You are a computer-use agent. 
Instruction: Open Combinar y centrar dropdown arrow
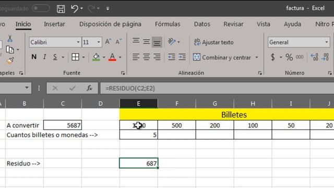click(257, 57)
